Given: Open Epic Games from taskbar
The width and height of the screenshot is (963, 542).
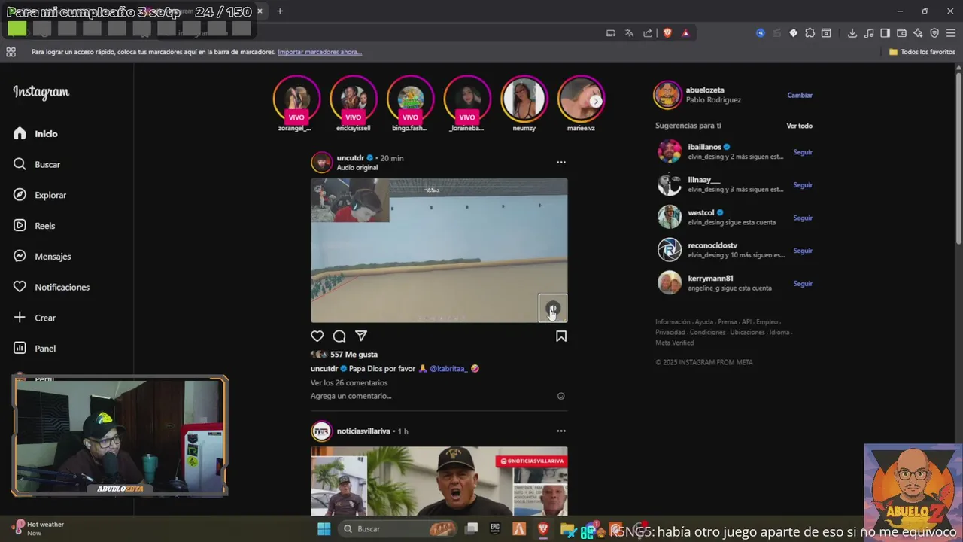Looking at the screenshot, I should pos(495,529).
